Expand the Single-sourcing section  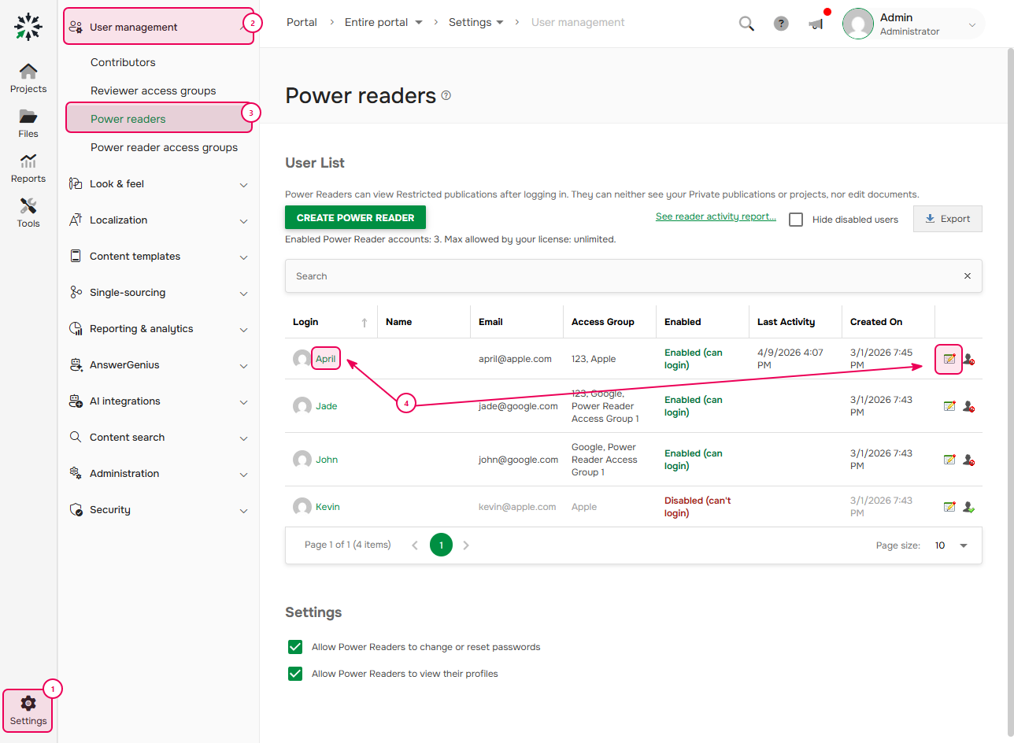[x=159, y=293]
